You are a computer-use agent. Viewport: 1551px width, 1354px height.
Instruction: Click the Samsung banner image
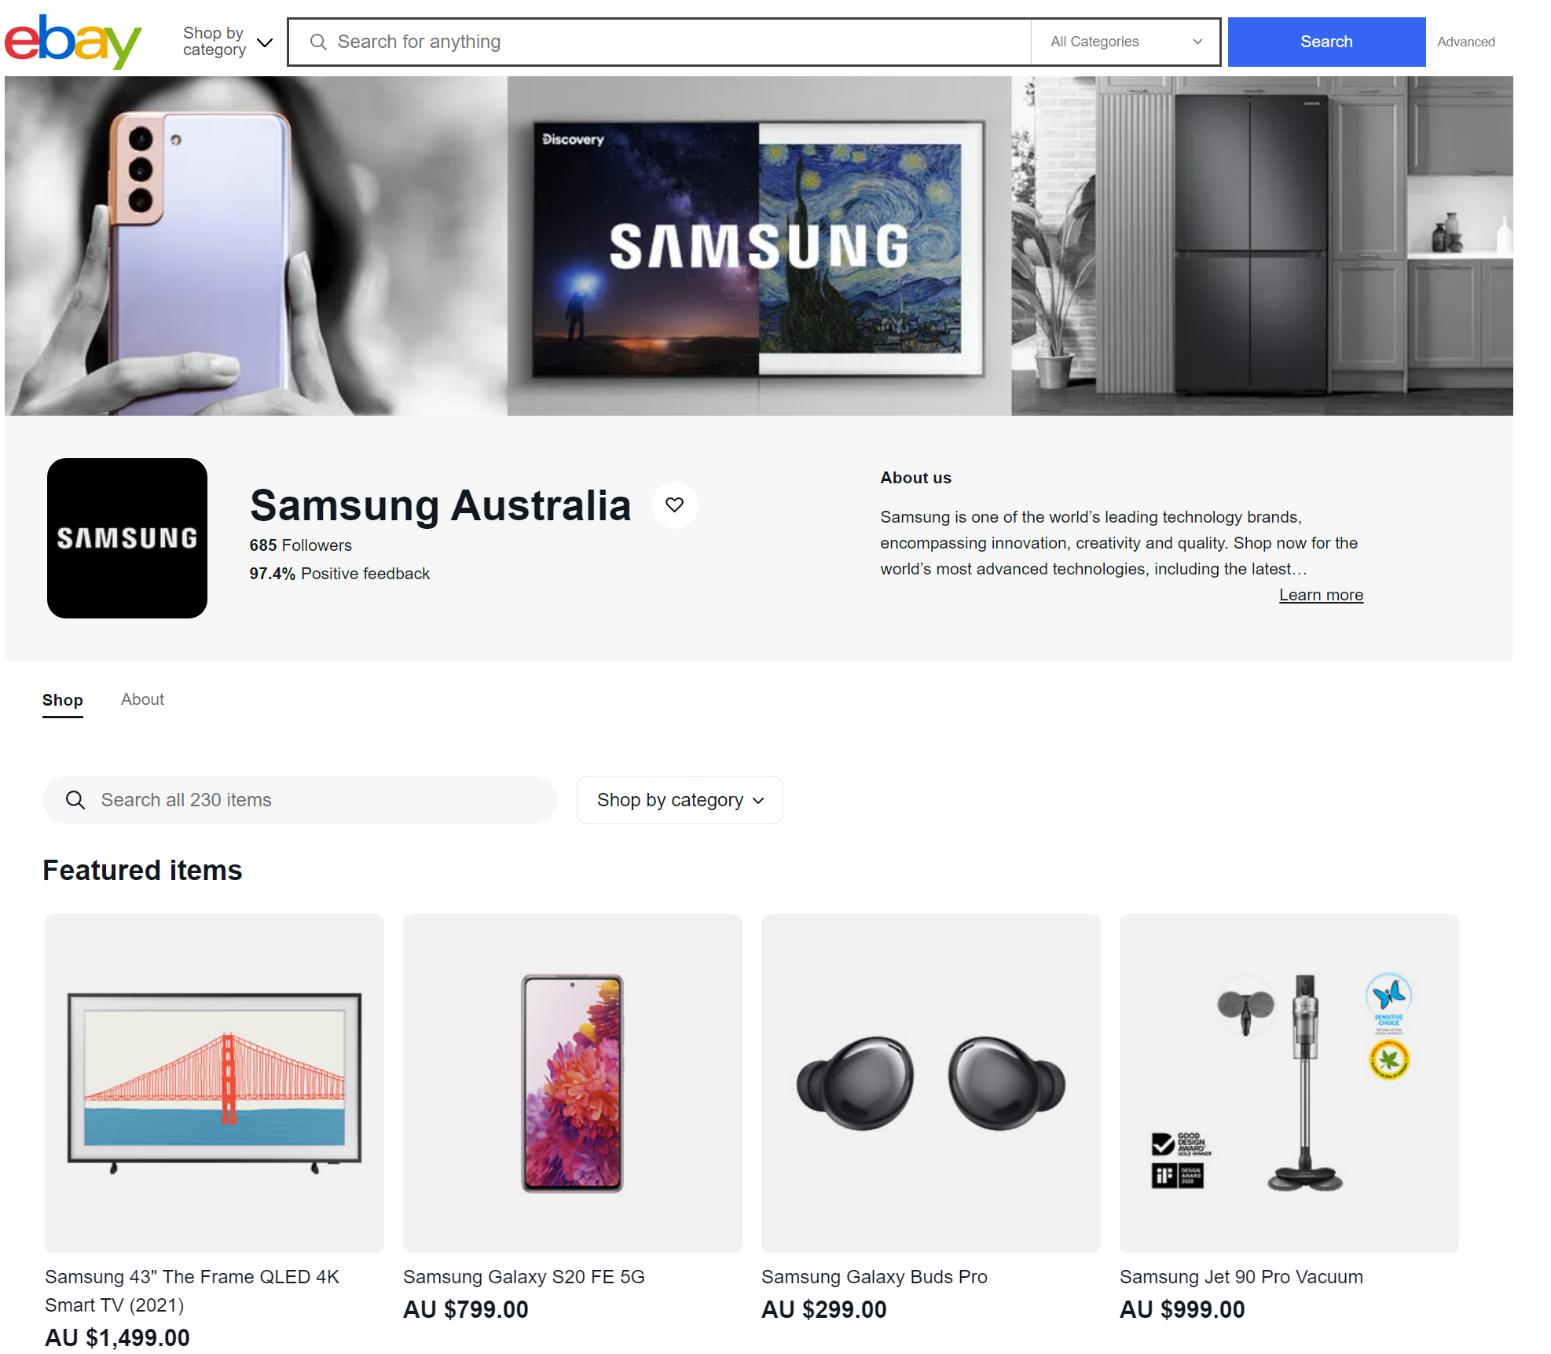click(x=759, y=246)
